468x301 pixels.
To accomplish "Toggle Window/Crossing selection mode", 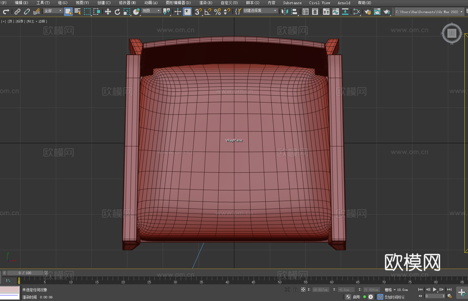I will [x=97, y=12].
